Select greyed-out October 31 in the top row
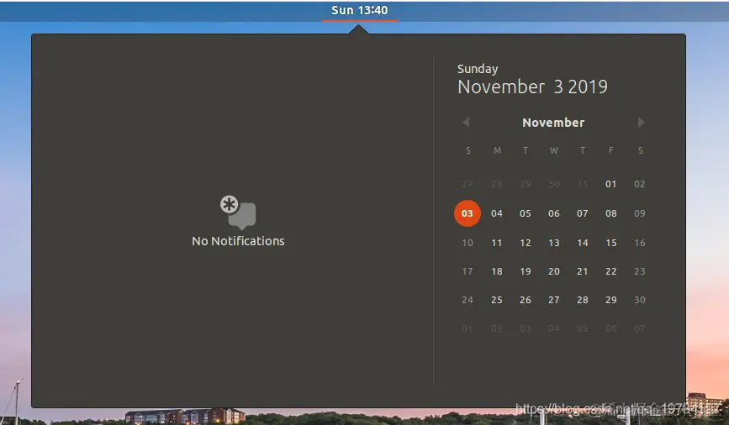Viewport: 729px width, 425px height. [x=583, y=184]
